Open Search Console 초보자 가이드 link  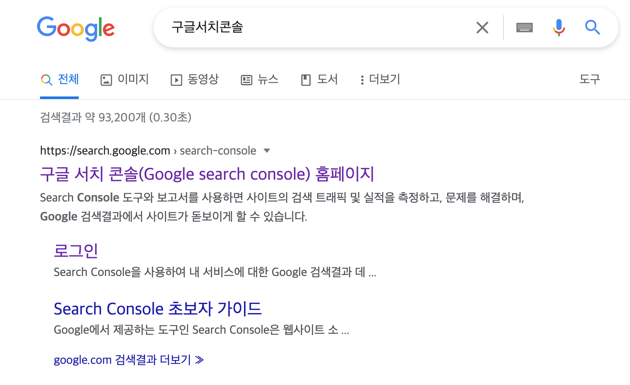tap(157, 308)
